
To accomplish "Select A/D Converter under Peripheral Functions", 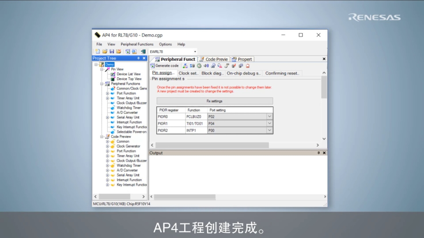I will click(x=127, y=112).
